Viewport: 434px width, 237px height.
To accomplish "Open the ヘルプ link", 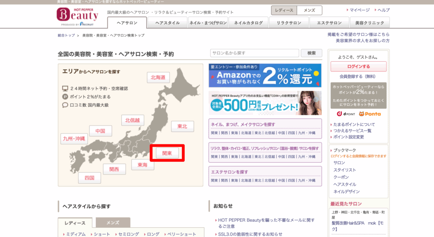I will pos(383,10).
